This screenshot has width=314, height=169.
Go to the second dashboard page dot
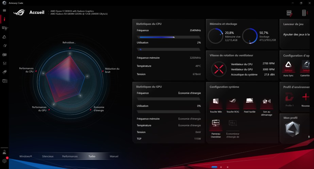tap(221, 167)
